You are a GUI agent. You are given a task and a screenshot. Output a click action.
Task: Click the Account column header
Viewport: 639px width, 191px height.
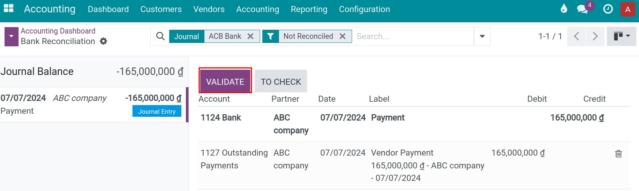pyautogui.click(x=214, y=99)
